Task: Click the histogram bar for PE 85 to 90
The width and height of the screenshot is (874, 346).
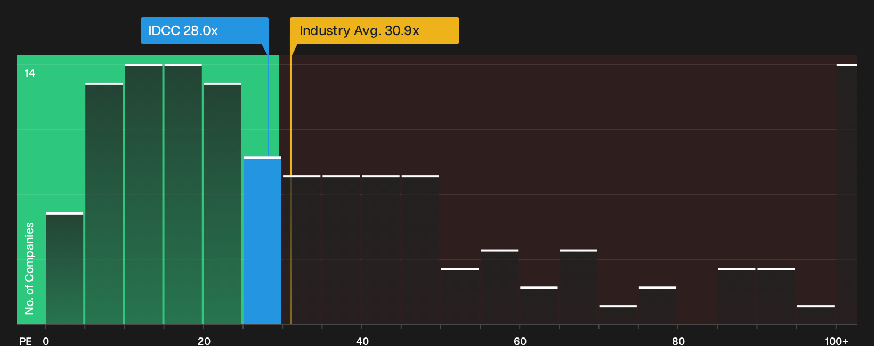Action: (737, 296)
